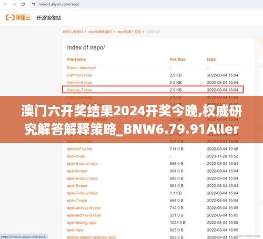This screenshot has width=263, height=239.
Task: Open docker-ce/ directory
Action: [76, 156]
